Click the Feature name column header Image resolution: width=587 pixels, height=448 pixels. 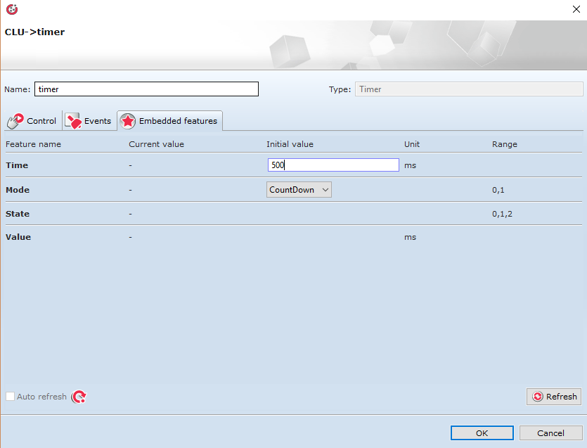point(34,144)
